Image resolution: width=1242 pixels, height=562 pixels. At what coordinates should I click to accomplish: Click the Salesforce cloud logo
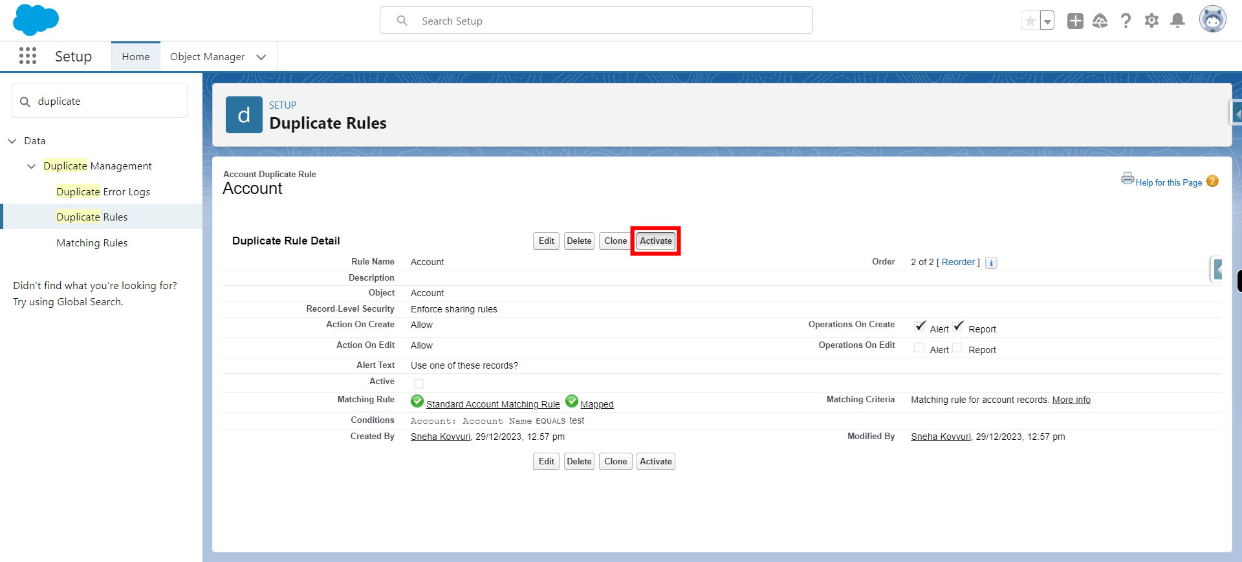coord(36,20)
